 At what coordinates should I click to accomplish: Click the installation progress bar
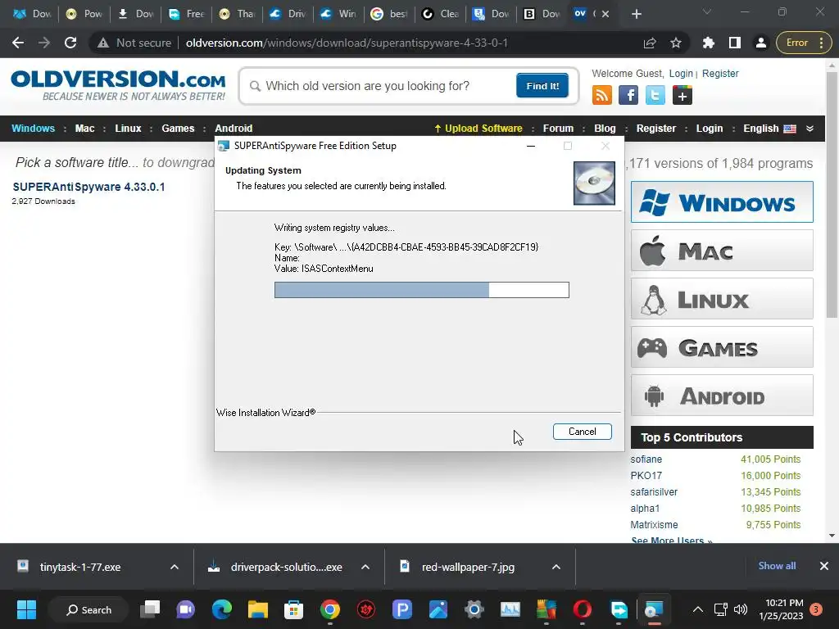pyautogui.click(x=421, y=290)
